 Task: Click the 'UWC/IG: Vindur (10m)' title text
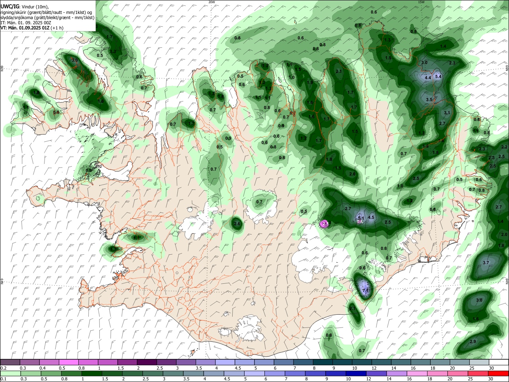(x=24, y=6)
